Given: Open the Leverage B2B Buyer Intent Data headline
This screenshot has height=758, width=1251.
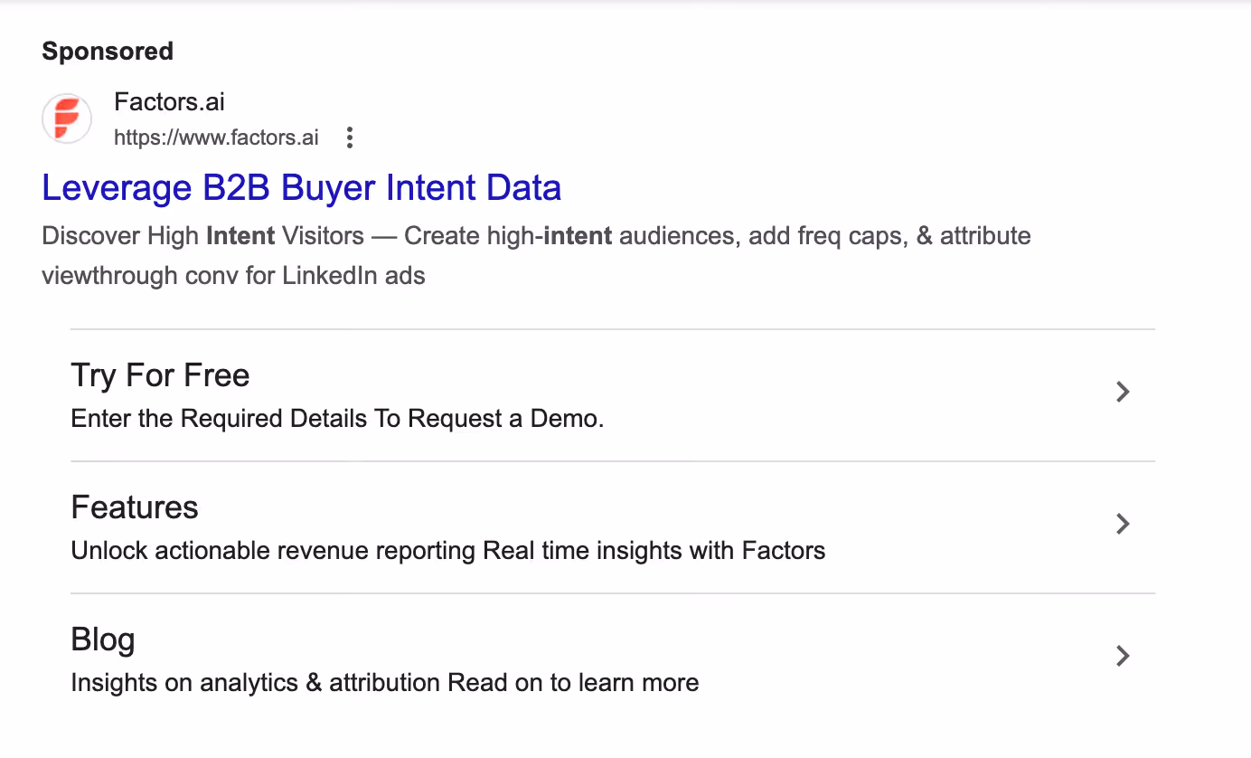Looking at the screenshot, I should (x=302, y=187).
